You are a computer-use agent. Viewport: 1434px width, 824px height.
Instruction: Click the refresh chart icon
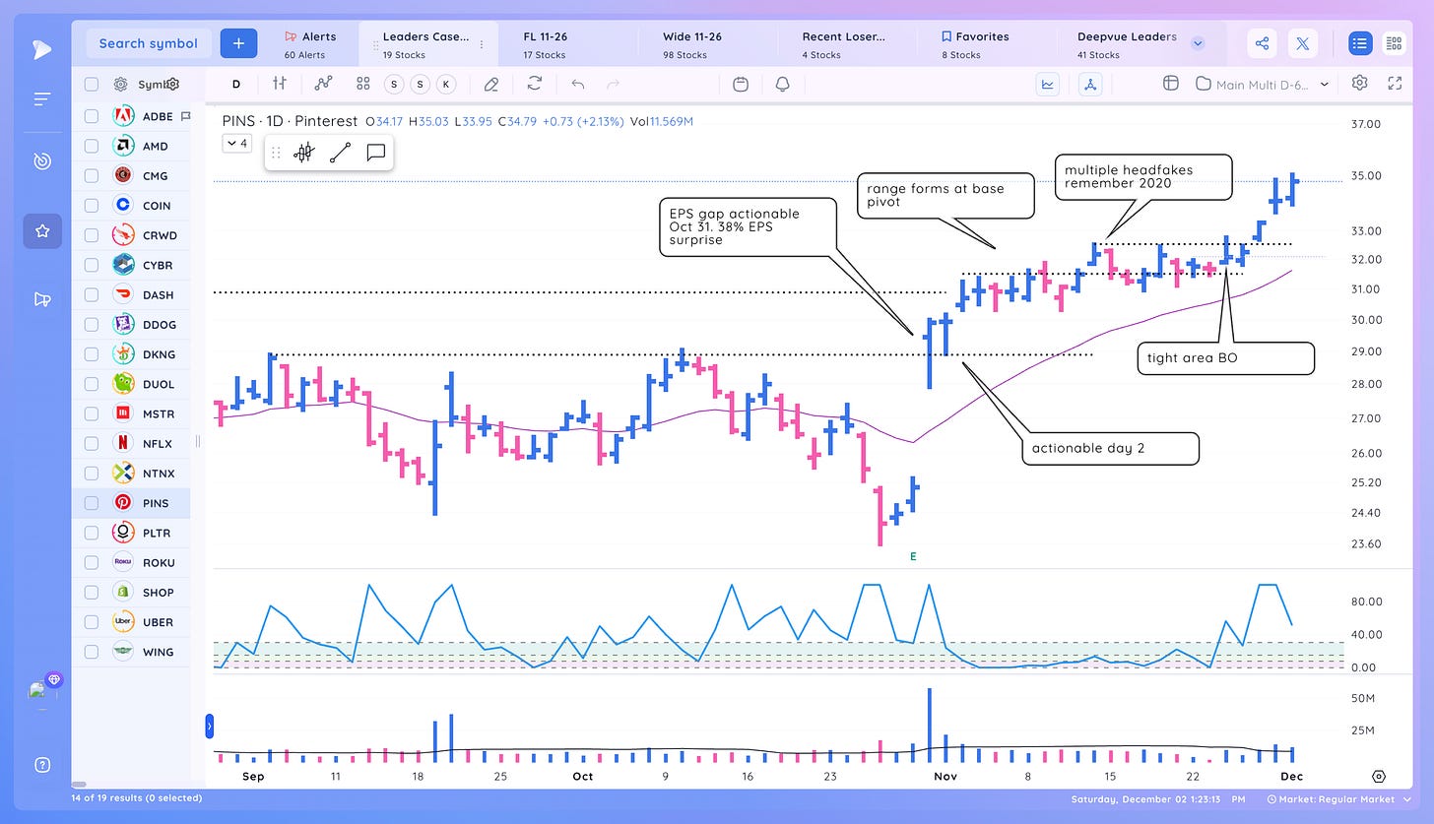[535, 84]
